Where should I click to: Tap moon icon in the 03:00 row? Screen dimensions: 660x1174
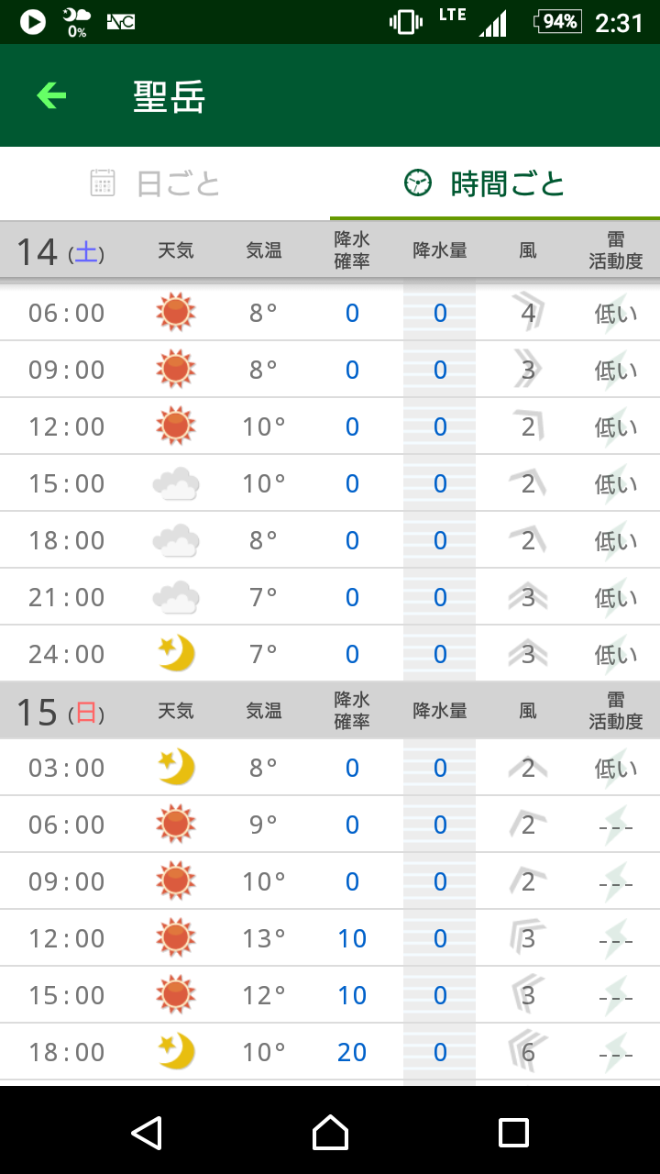[175, 768]
